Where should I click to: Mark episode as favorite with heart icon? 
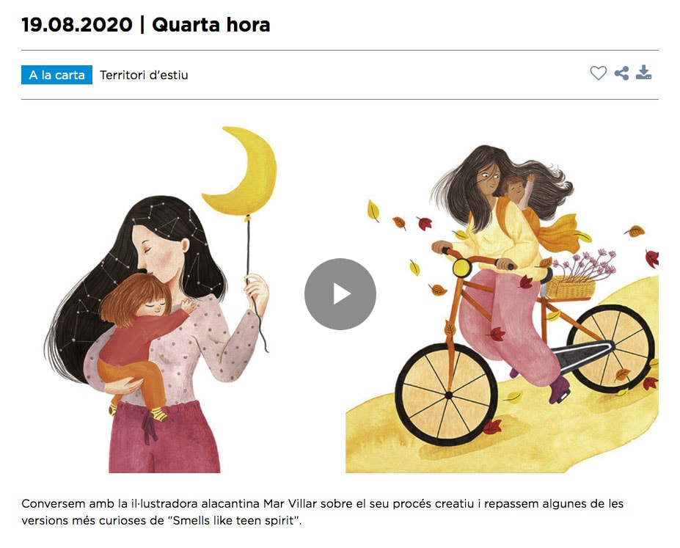click(x=598, y=73)
